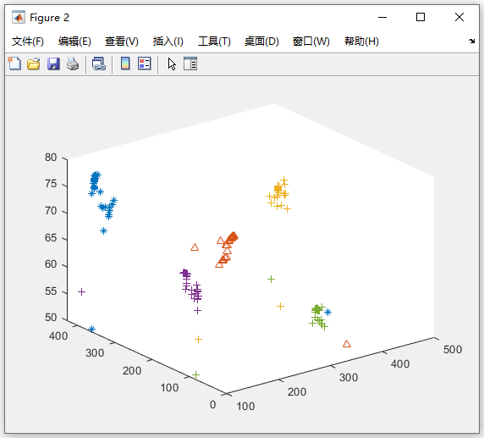The height and width of the screenshot is (438, 484).
Task: Click the Link Plot toolbar icon
Action: (x=99, y=64)
